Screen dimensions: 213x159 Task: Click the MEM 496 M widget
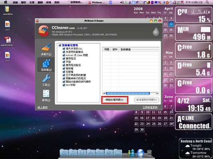pos(194,33)
